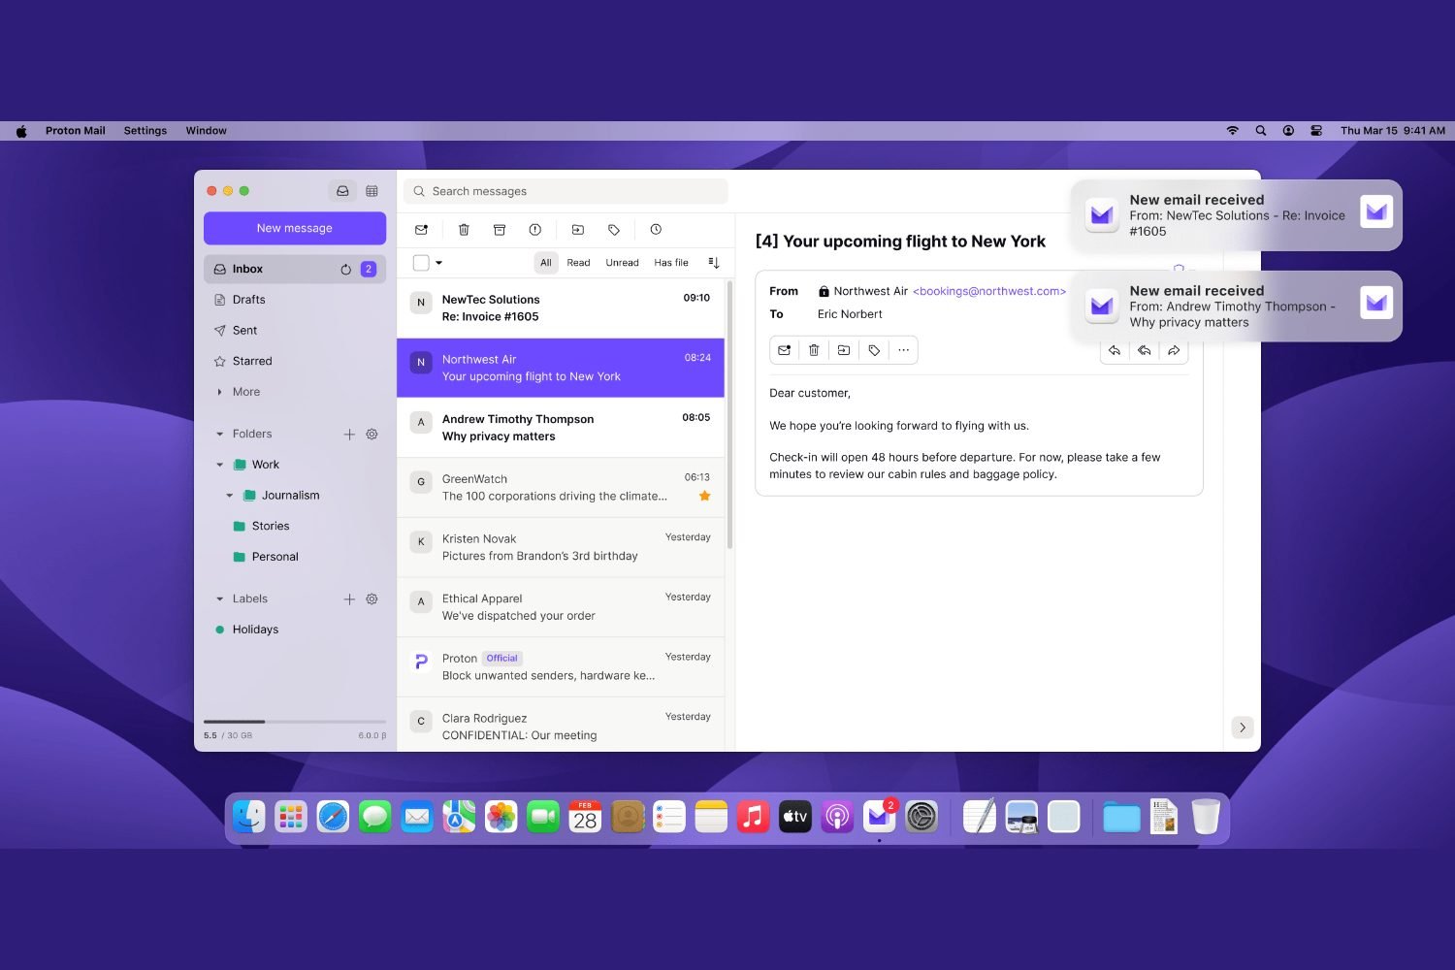
Task: Add a new label with plus icon
Action: pos(349,599)
